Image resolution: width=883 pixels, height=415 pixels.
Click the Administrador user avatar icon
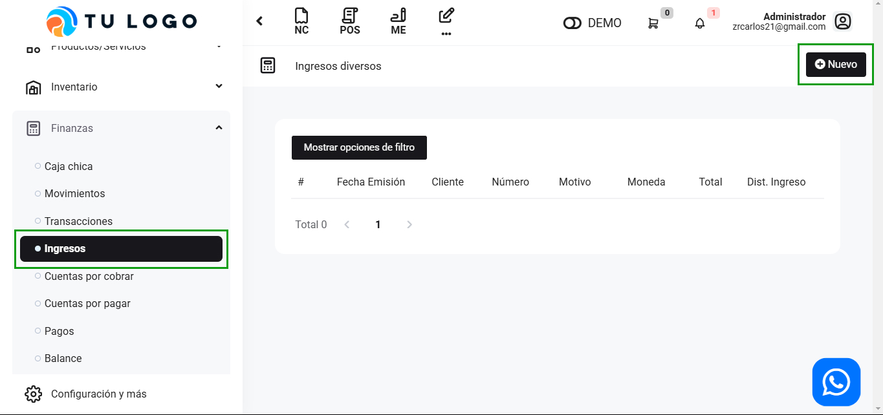point(842,22)
